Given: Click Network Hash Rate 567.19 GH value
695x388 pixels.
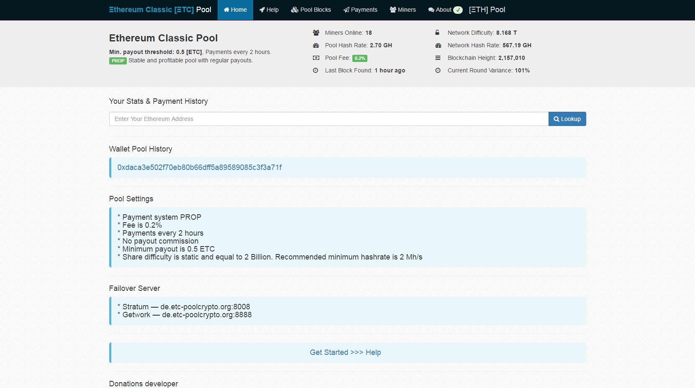Looking at the screenshot, I should [517, 45].
